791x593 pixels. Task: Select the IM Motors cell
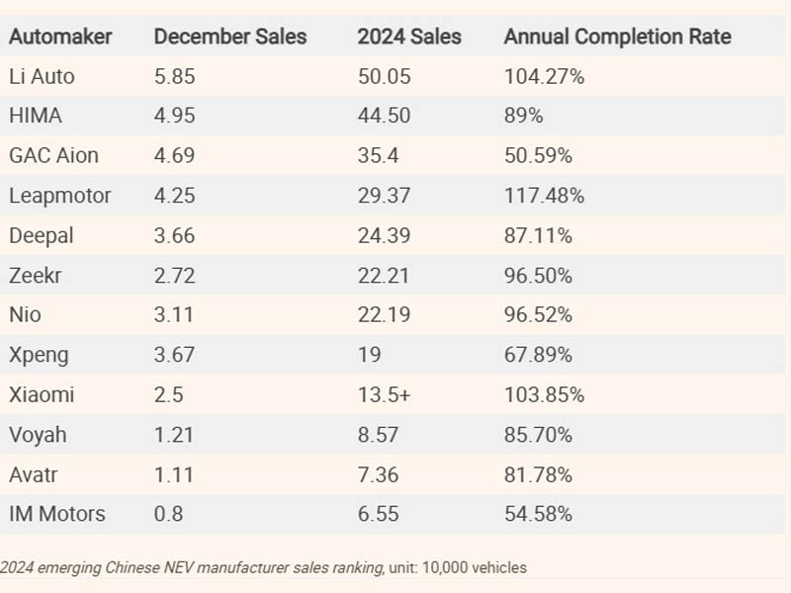pos(57,514)
